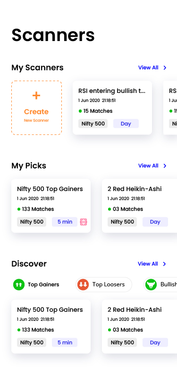Image resolution: width=177 pixels, height=383 pixels.
Task: Tap the orange plus icon to create a scanner
Action: coord(36,95)
